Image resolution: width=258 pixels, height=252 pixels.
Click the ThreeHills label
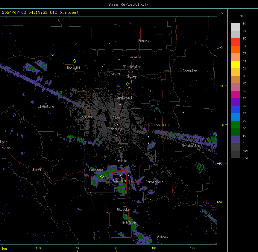coord(161,125)
